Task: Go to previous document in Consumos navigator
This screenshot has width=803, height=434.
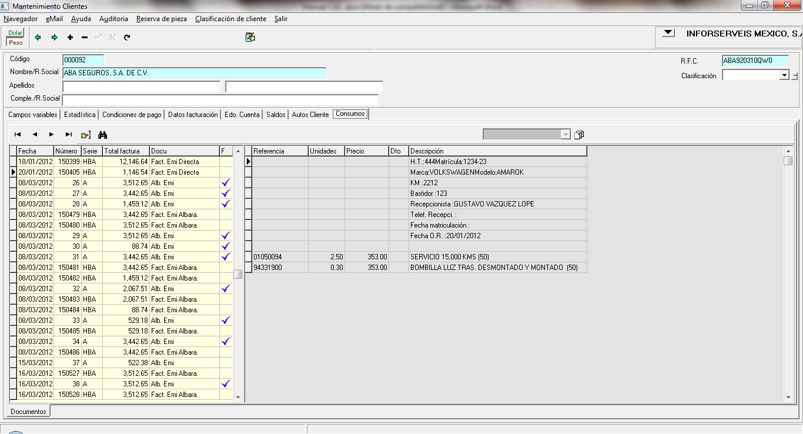Action: pyautogui.click(x=35, y=135)
